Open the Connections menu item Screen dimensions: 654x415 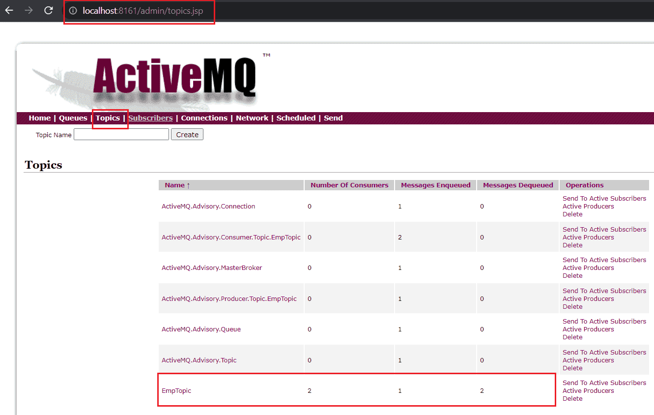[204, 118]
